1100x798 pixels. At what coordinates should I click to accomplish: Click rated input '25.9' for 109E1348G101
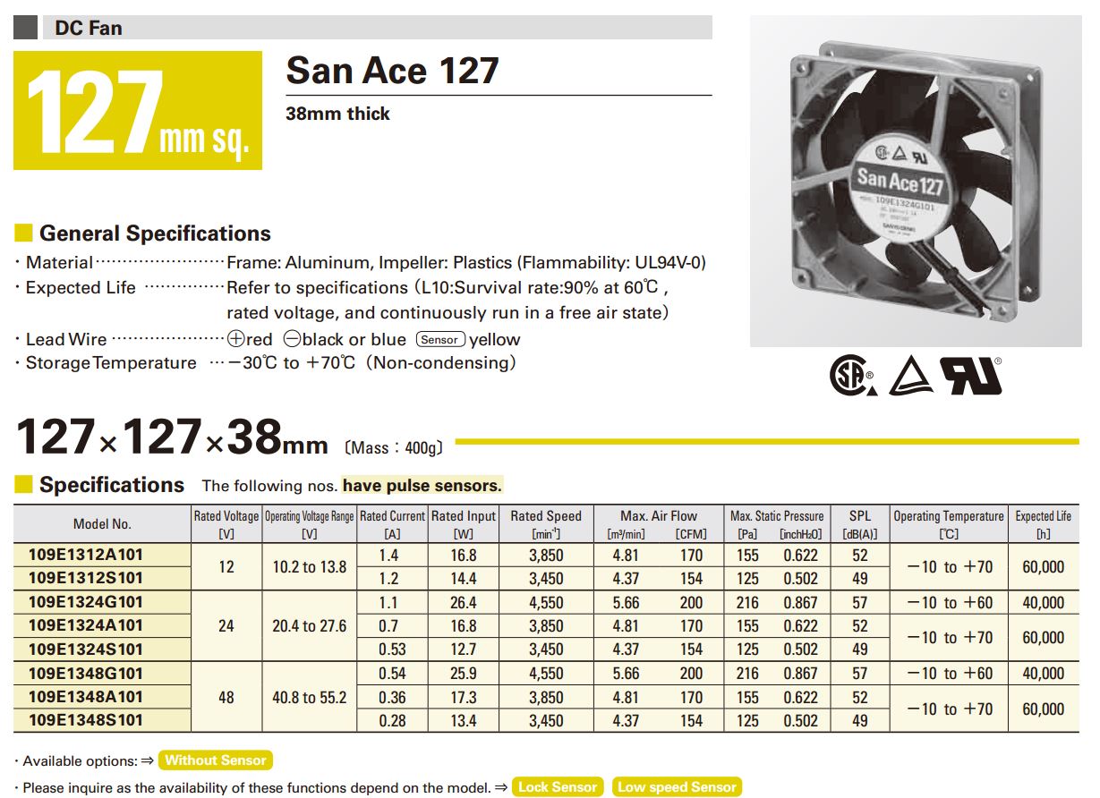(x=464, y=674)
